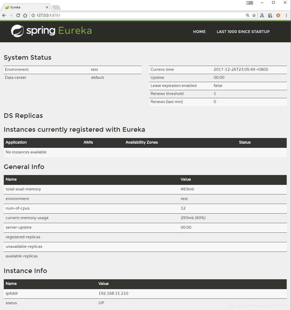Click the browser forward arrow
This screenshot has width=291, height=310.
pos(11,15)
